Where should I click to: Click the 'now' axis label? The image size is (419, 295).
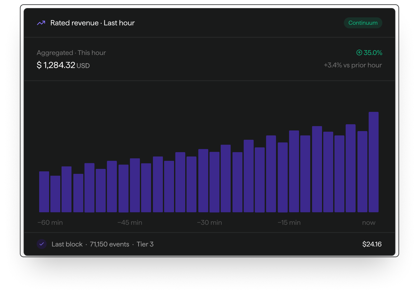pyautogui.click(x=369, y=223)
